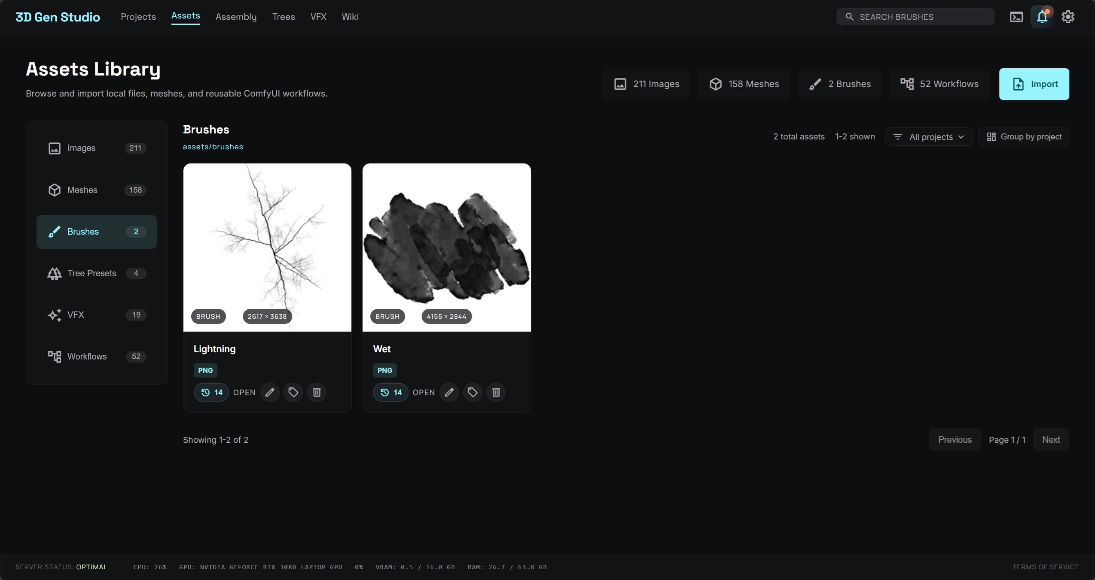Switch to the Assets tab
Image resolution: width=1095 pixels, height=580 pixels.
[x=186, y=16]
